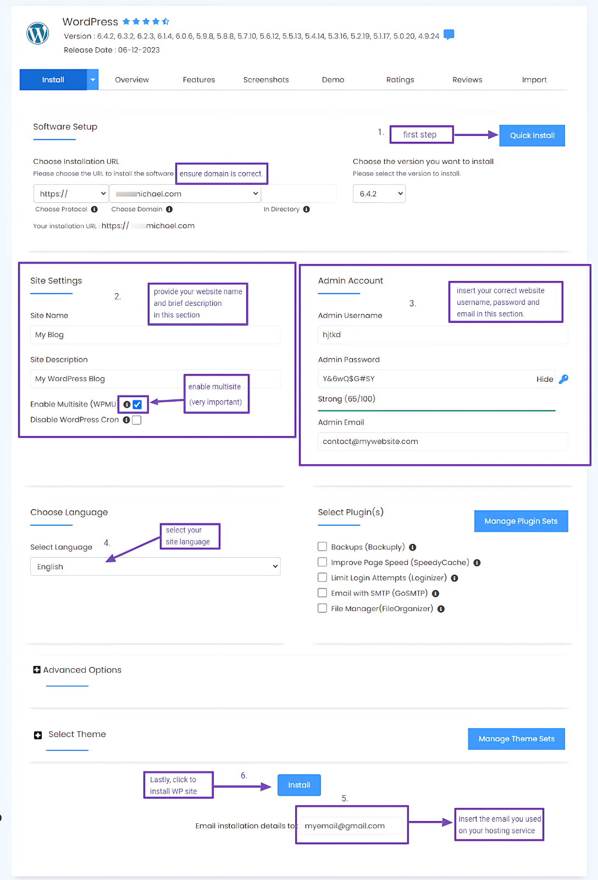Switch to the Install tab

tap(53, 80)
